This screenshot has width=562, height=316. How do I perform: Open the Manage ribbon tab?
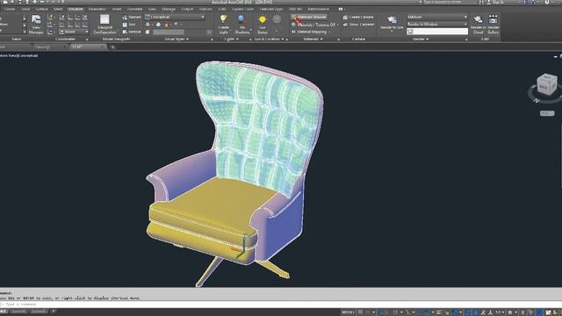click(x=169, y=9)
